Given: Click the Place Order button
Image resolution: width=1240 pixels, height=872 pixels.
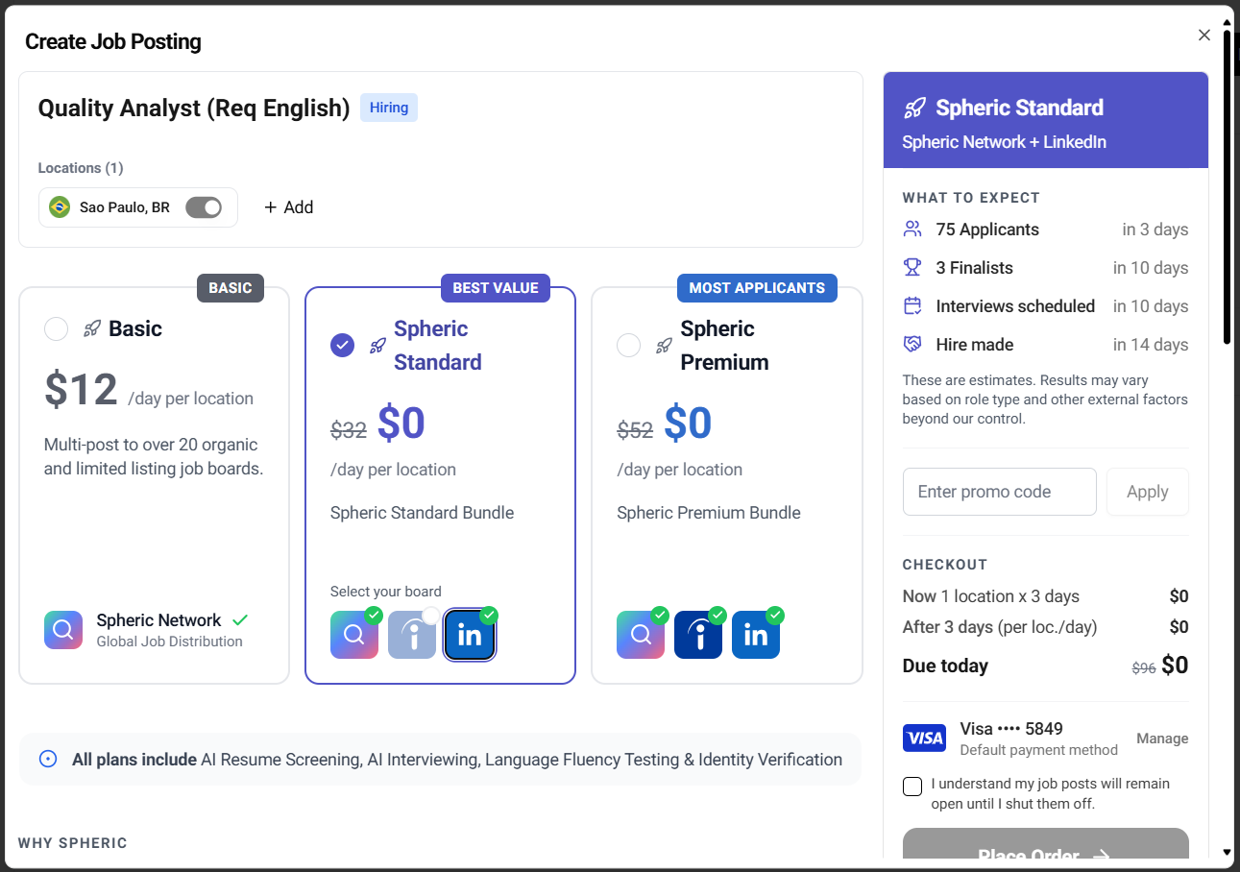Looking at the screenshot, I should tap(1045, 849).
